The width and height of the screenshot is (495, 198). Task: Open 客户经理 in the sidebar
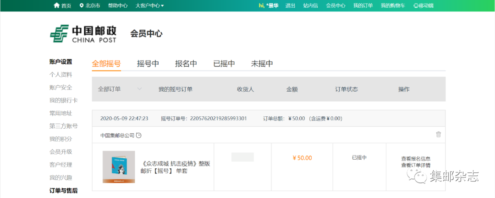click(60, 165)
